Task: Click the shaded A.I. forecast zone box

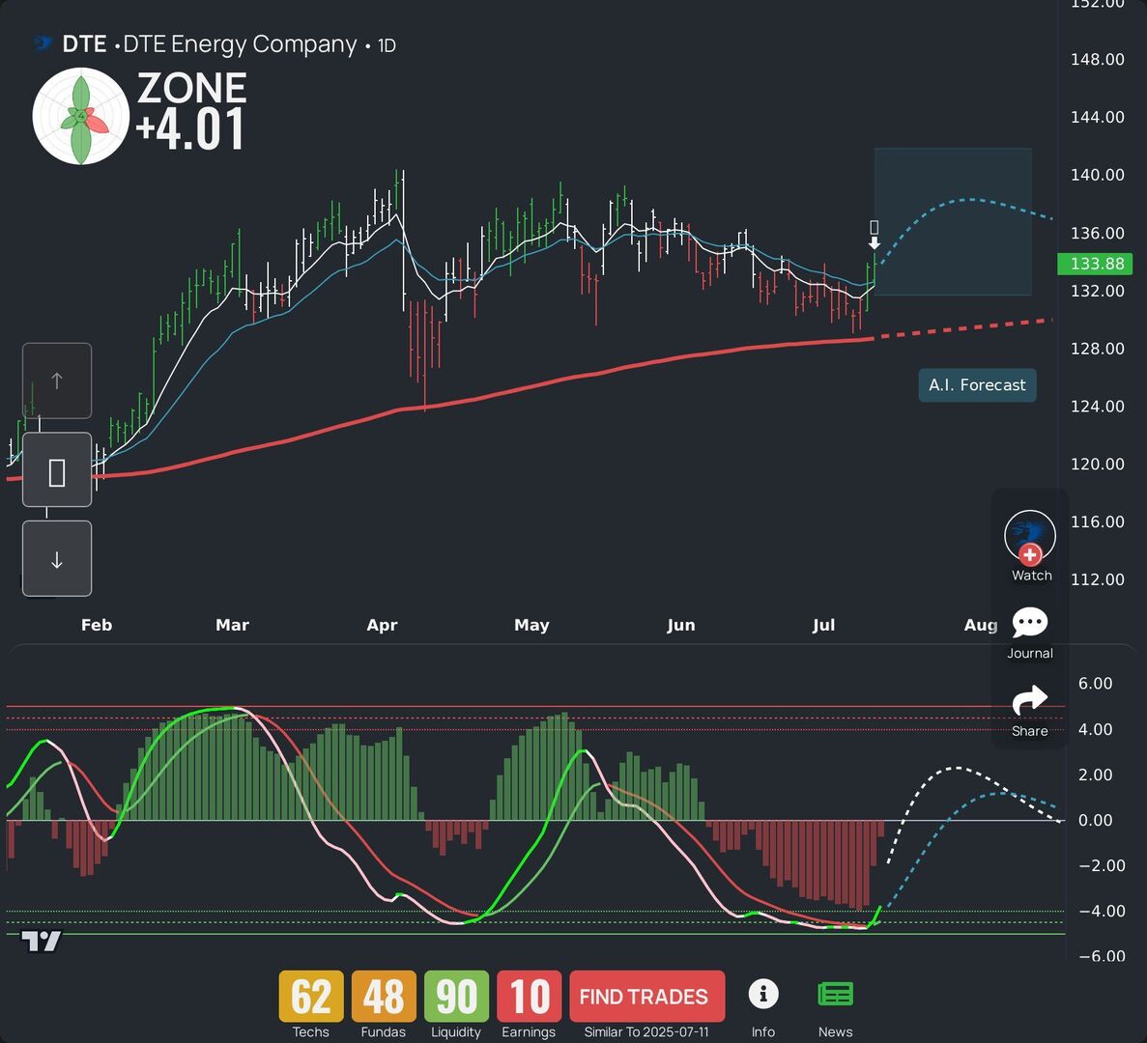Action: (x=953, y=221)
